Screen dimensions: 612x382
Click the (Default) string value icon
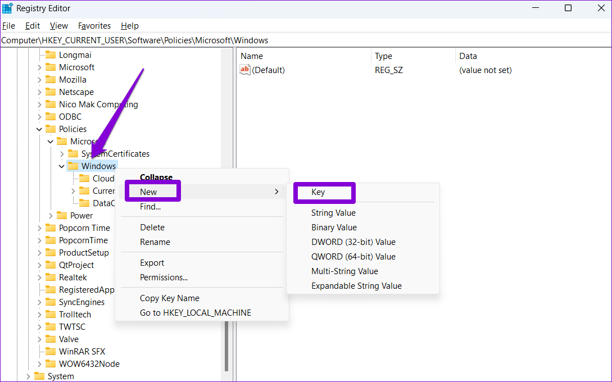click(244, 70)
